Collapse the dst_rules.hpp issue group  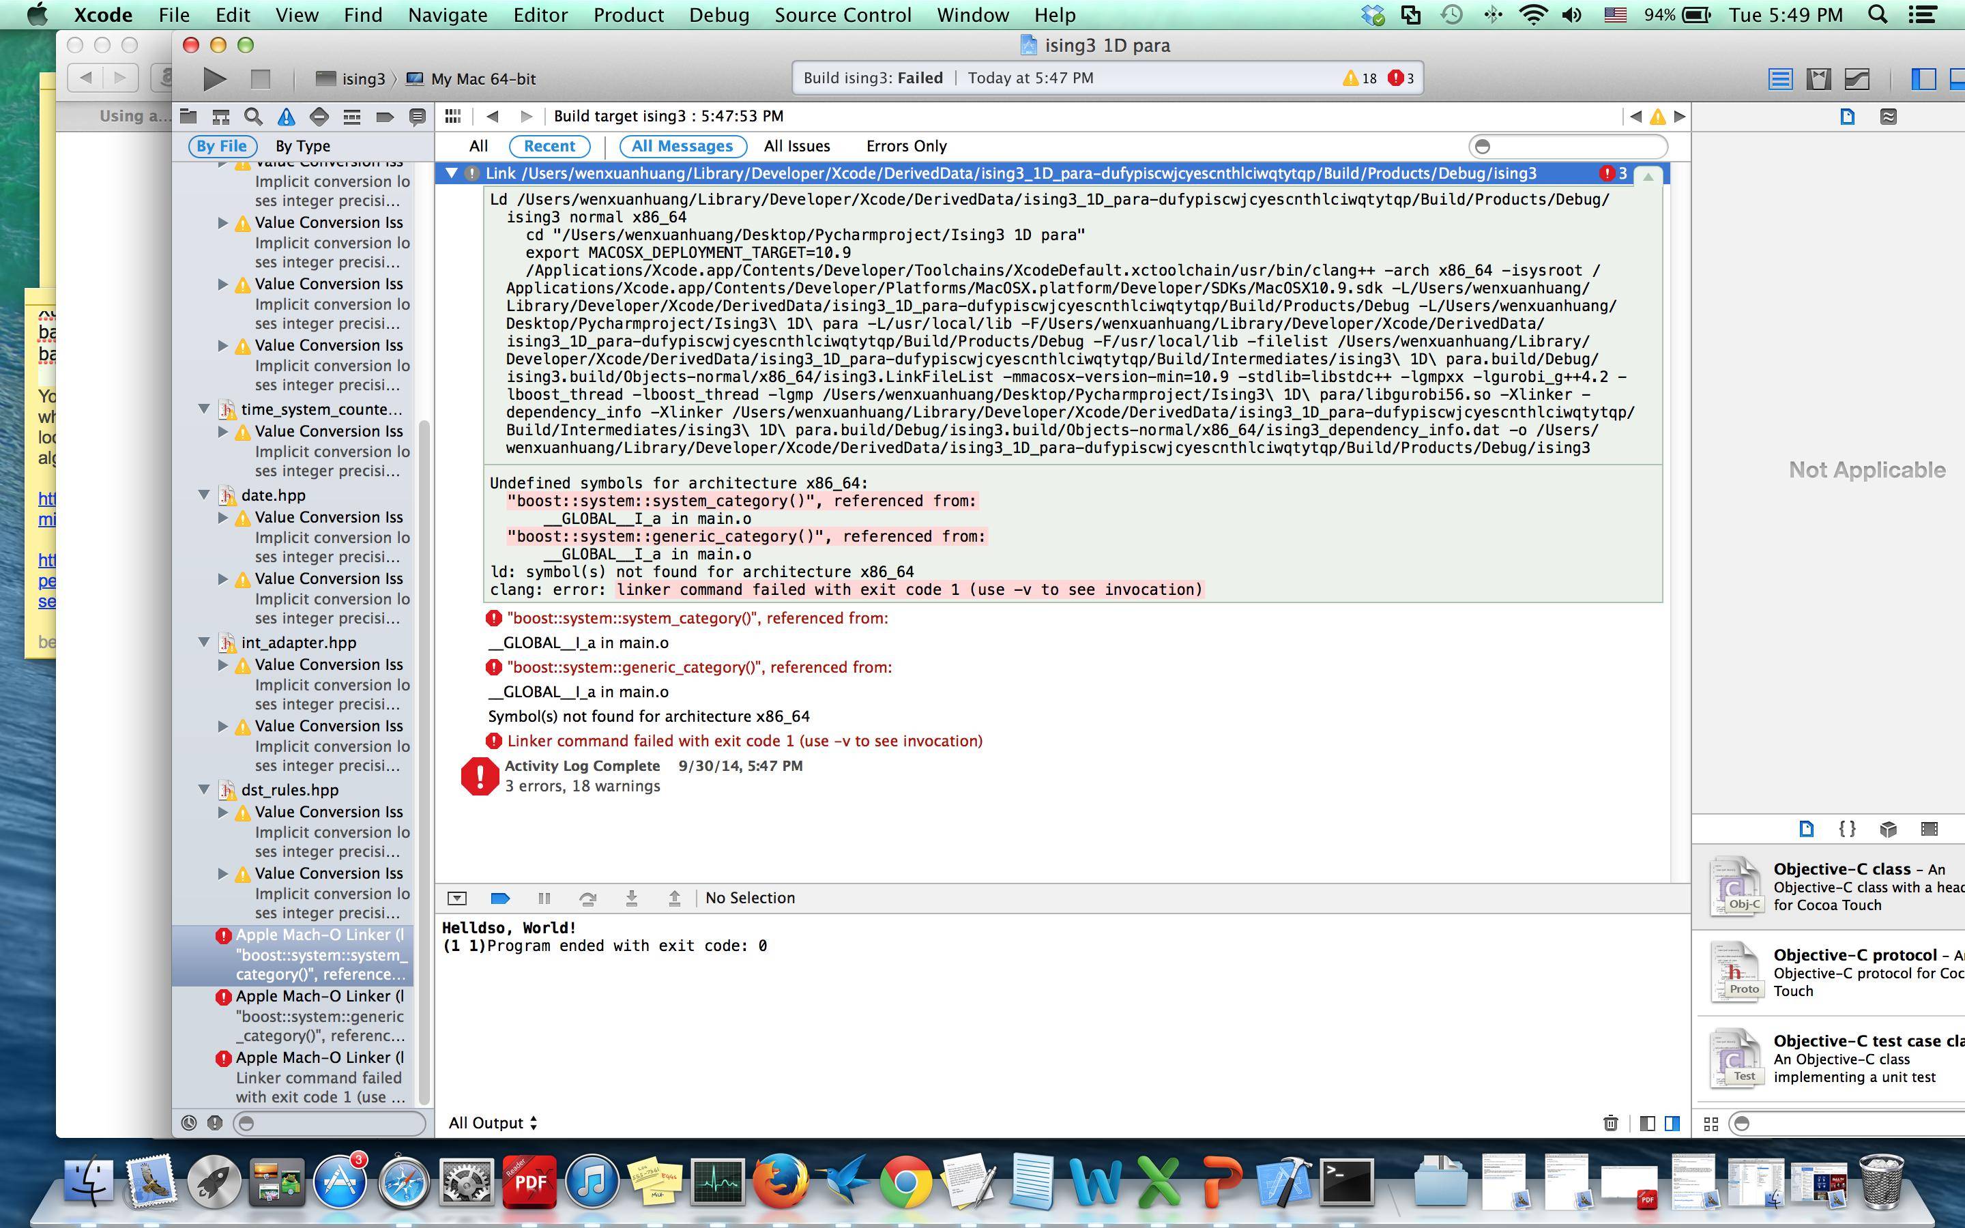(x=205, y=789)
